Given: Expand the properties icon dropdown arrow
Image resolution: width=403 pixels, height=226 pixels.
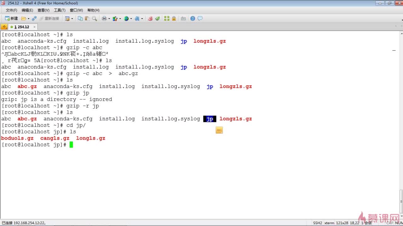Looking at the screenshot, I should [x=72, y=19].
